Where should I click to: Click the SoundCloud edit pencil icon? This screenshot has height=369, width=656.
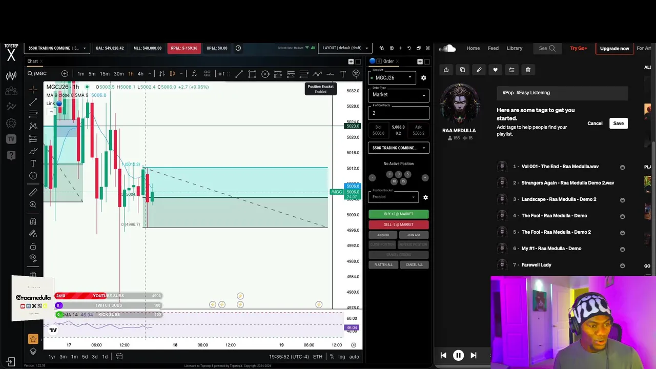coord(479,70)
